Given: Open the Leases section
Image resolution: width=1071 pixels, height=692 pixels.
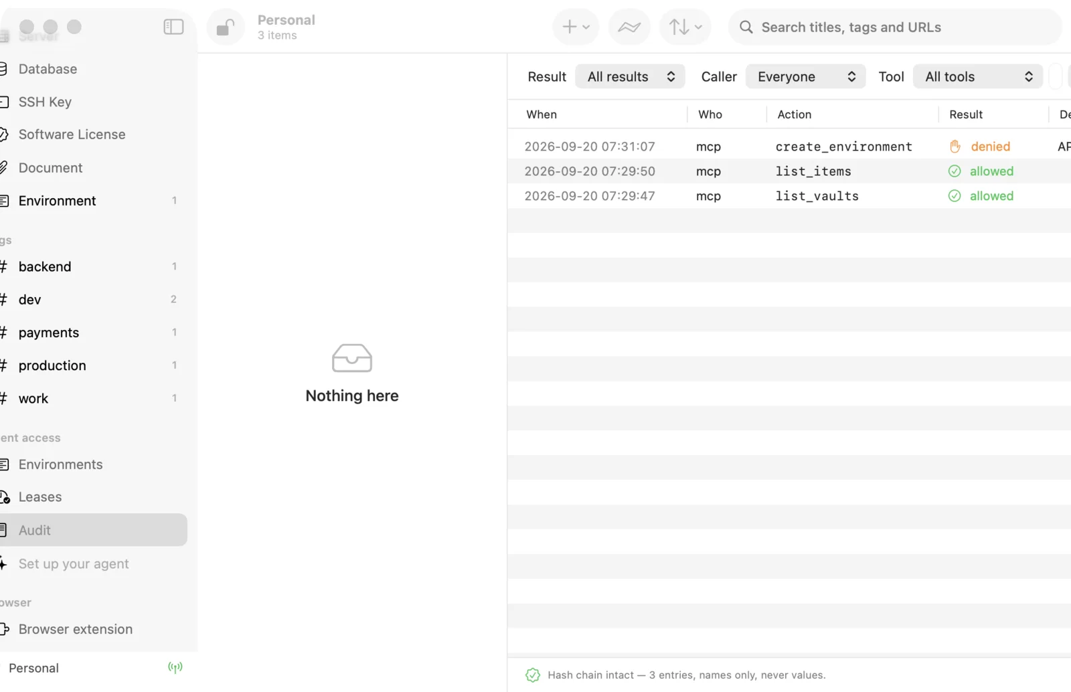Looking at the screenshot, I should pyautogui.click(x=94, y=497).
